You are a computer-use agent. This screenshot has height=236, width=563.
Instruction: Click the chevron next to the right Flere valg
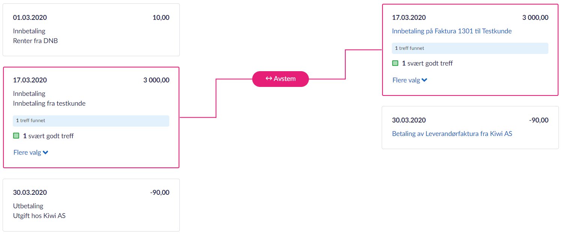(x=425, y=80)
